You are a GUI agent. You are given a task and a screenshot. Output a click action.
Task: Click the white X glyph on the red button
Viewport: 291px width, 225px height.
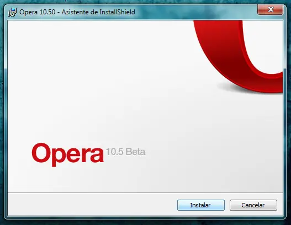click(x=271, y=9)
